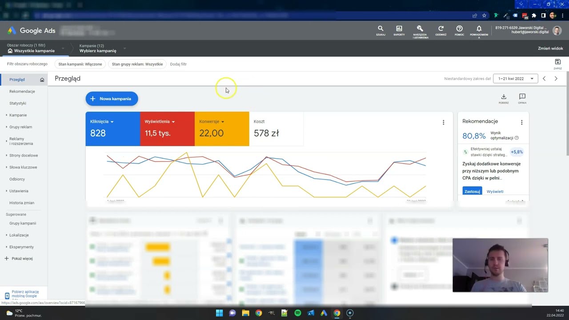Click the home icon beside Przegląd
Image resolution: width=569 pixels, height=320 pixels.
coord(42,80)
